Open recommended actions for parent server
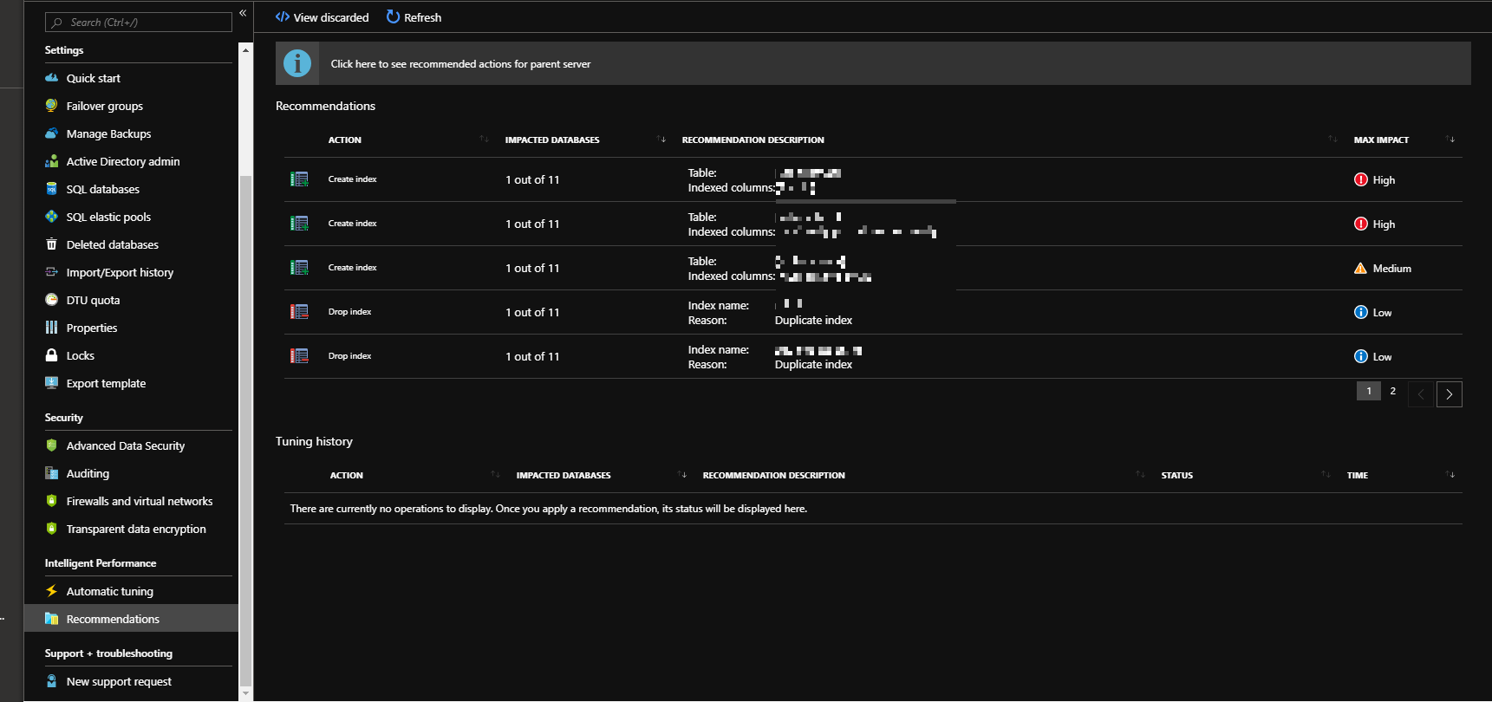This screenshot has height=702, width=1492. pos(460,64)
